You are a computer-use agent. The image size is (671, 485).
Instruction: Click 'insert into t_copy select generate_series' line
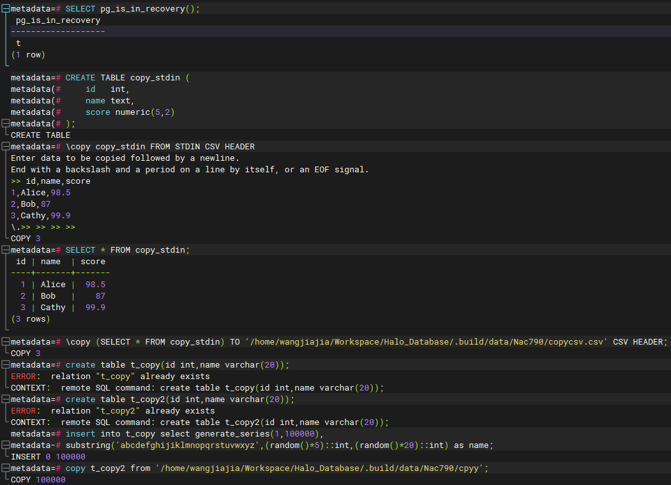[167, 434]
